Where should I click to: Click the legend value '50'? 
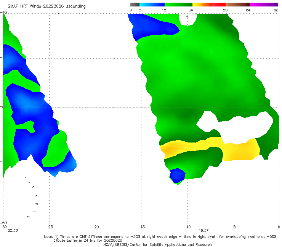225,10
